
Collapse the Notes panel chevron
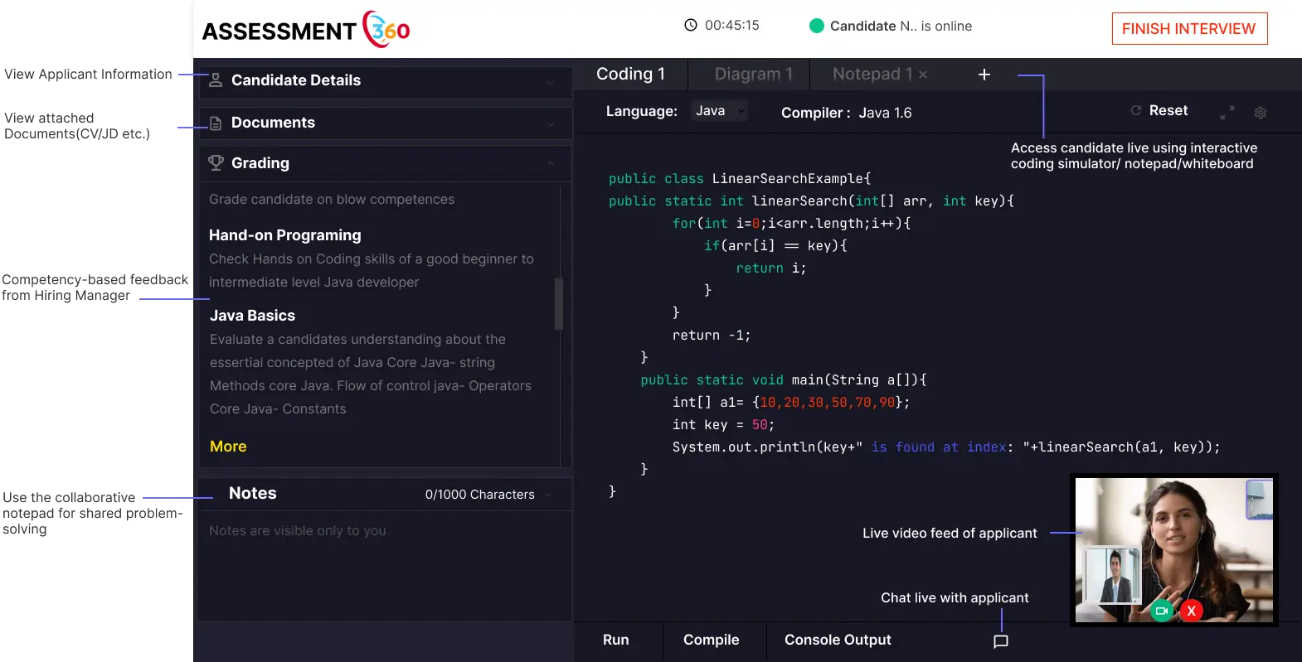point(548,495)
